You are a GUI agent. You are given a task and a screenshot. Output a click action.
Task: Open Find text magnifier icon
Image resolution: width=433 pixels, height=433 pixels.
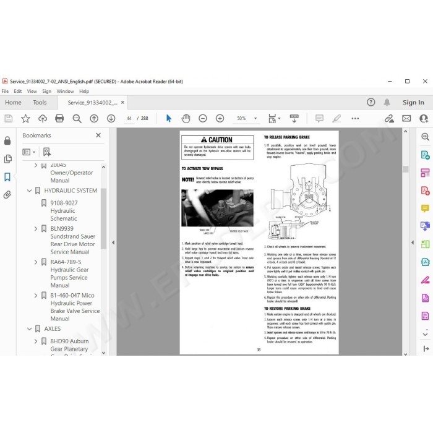coord(77,119)
